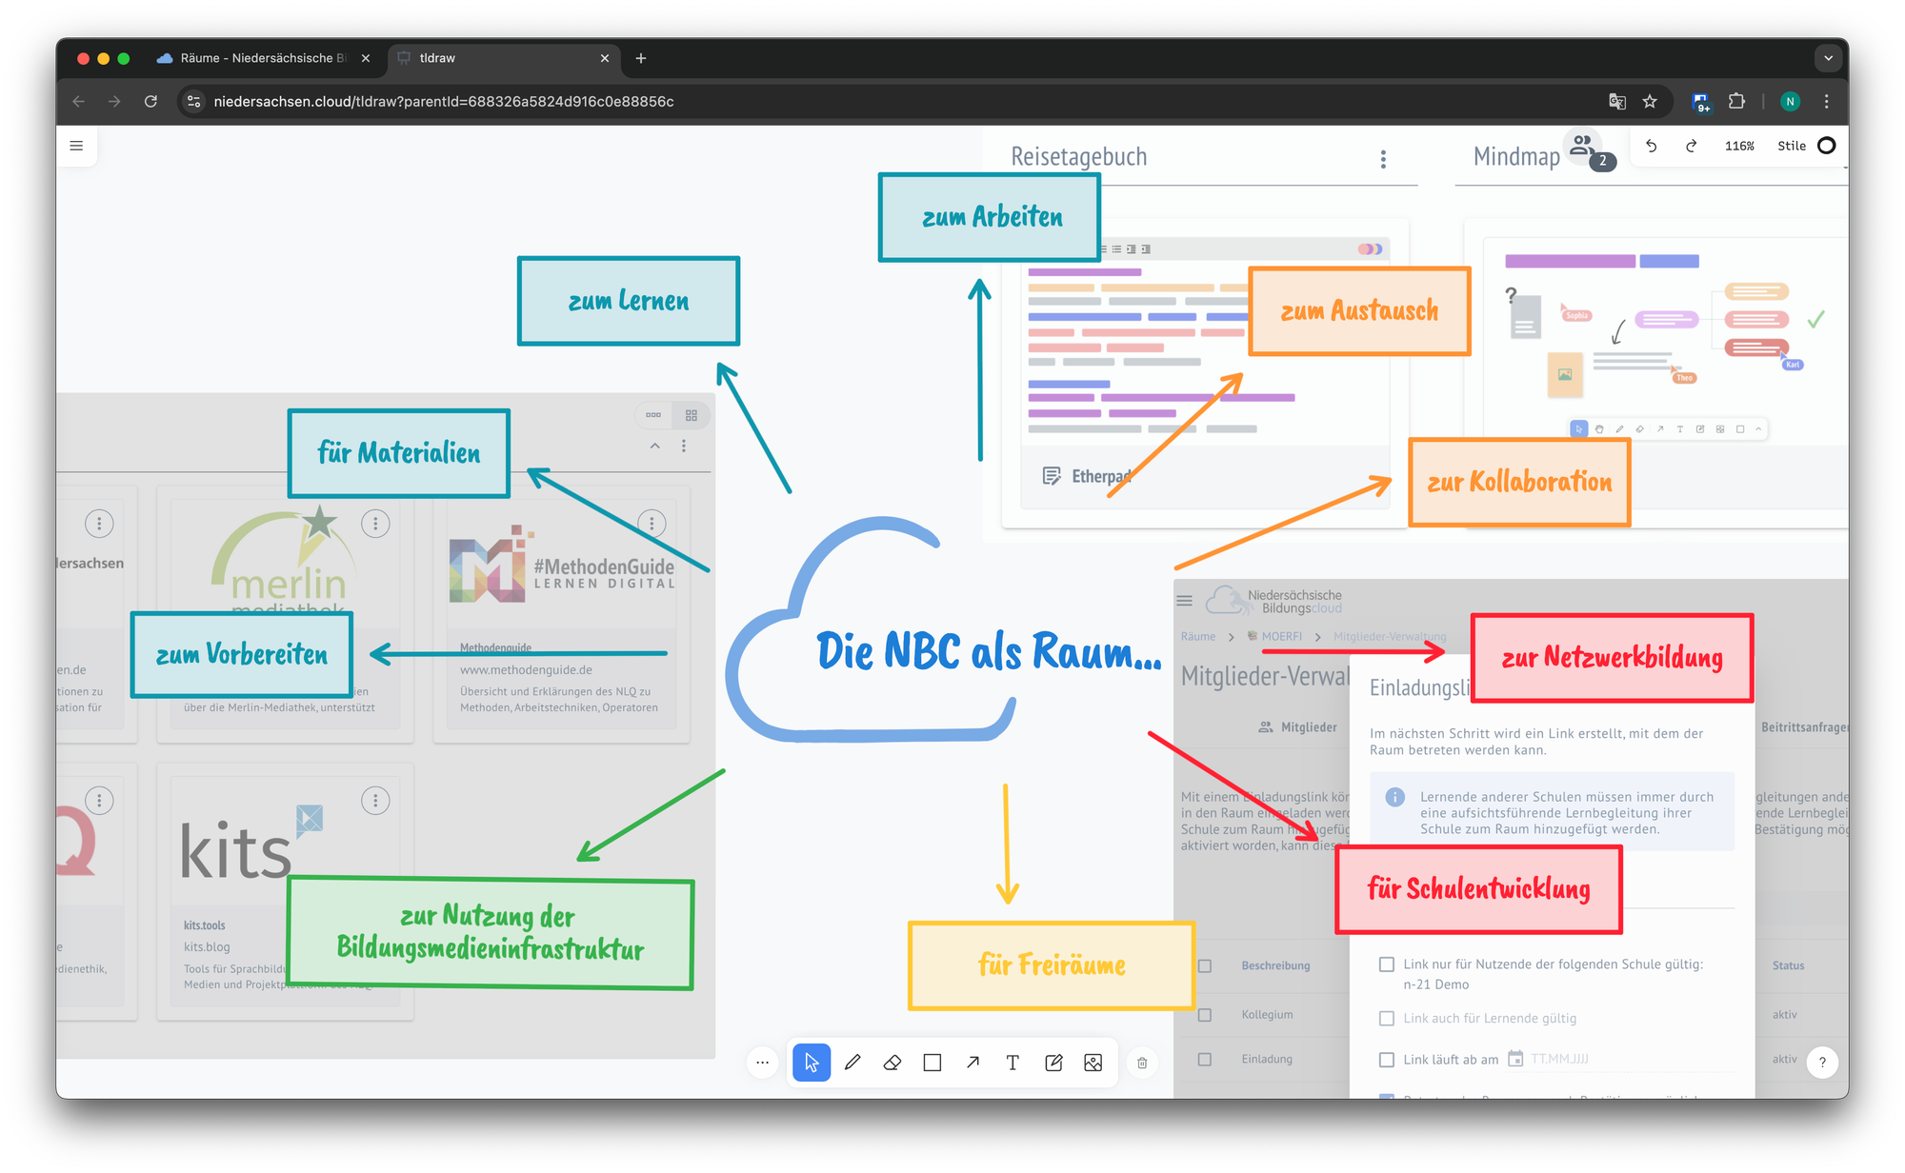Click the trash delete icon

coord(1142,1063)
